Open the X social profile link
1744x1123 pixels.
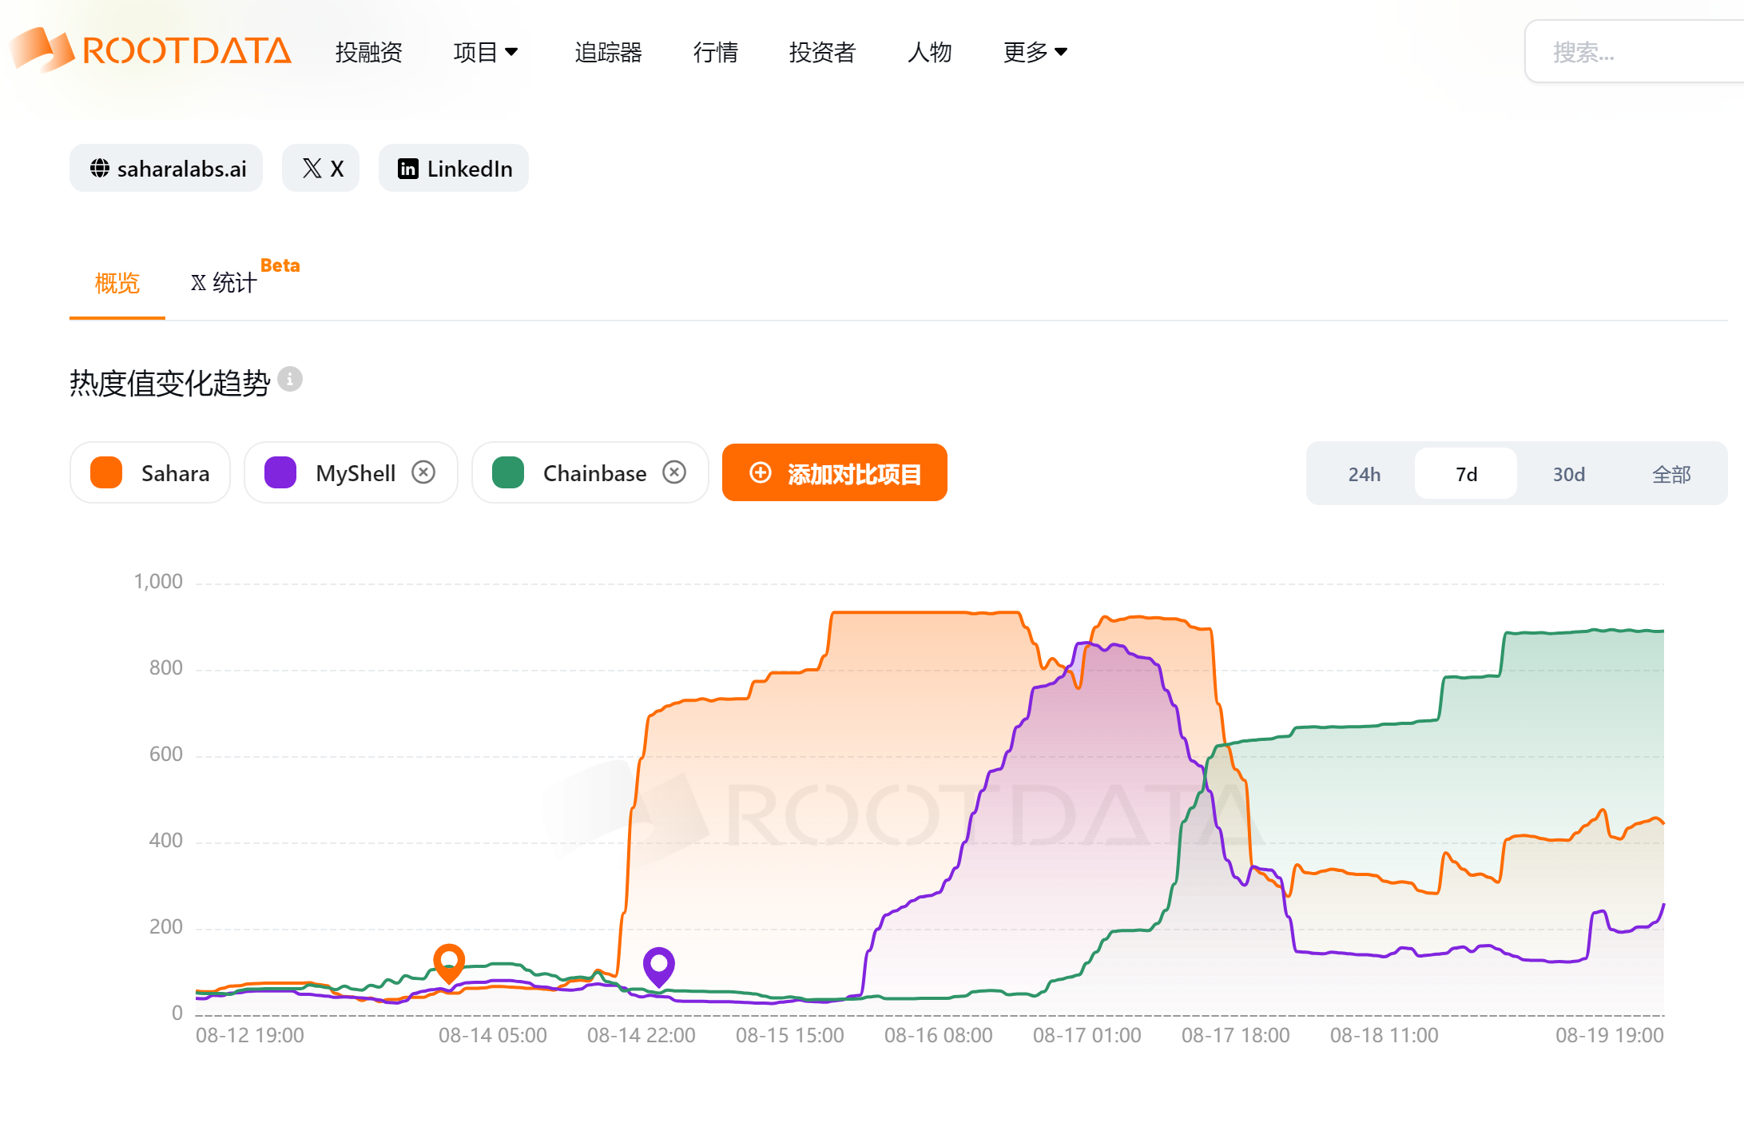click(321, 169)
